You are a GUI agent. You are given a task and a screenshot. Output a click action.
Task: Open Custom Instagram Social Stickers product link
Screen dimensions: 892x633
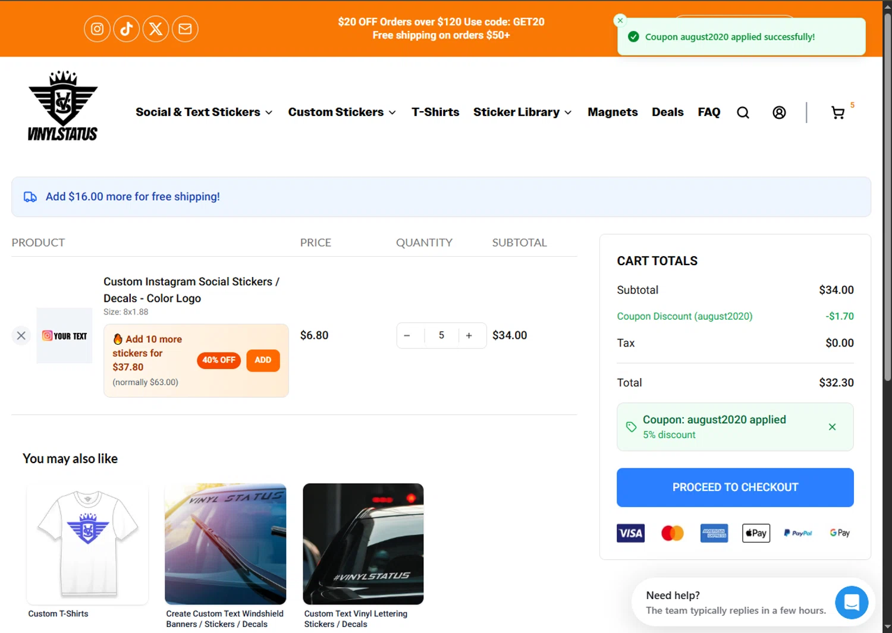[x=191, y=290]
